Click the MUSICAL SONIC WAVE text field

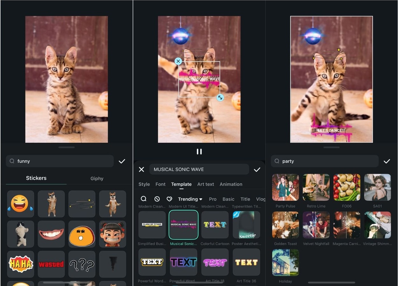[199, 169]
